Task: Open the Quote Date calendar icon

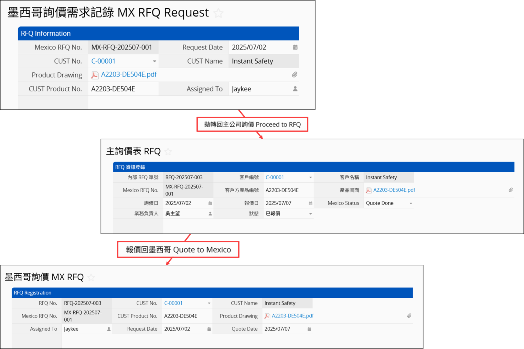Action: pyautogui.click(x=309, y=329)
